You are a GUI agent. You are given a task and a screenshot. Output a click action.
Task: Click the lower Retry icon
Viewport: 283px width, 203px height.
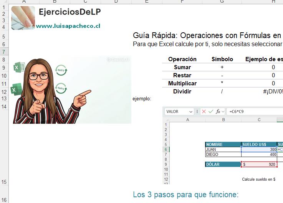click(61, 88)
